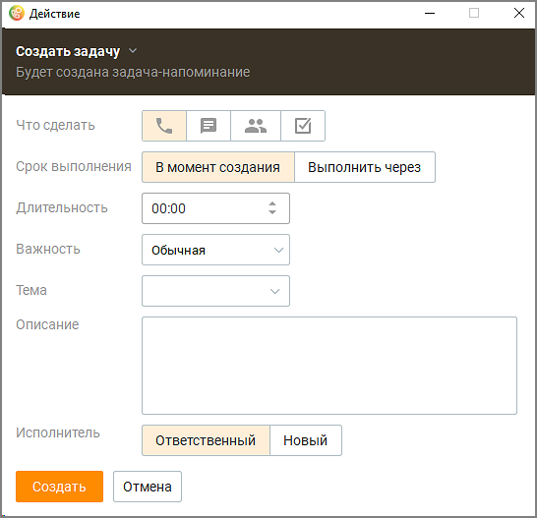Click the app logo in title bar
The height and width of the screenshot is (518, 537).
click(x=17, y=14)
